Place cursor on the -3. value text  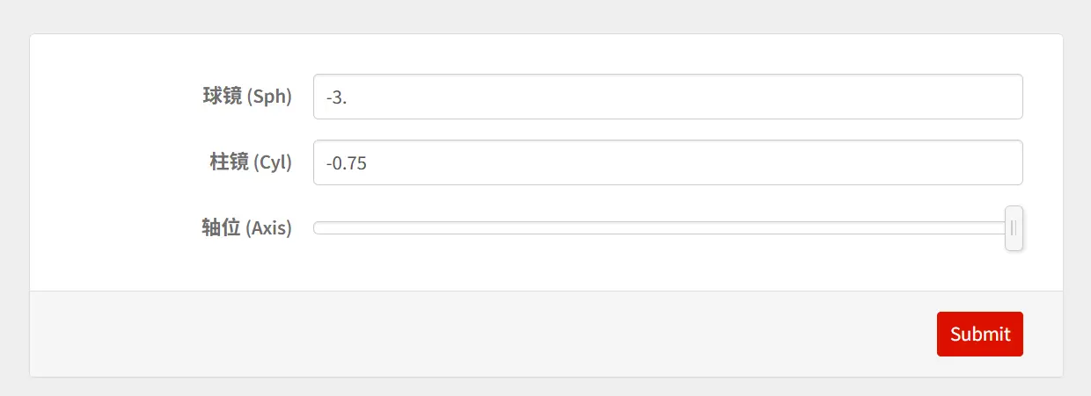click(x=336, y=97)
